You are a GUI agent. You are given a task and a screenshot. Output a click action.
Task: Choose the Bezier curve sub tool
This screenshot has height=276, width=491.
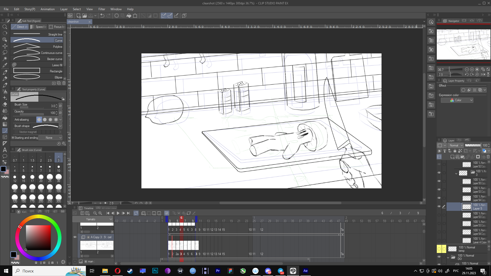click(x=38, y=59)
